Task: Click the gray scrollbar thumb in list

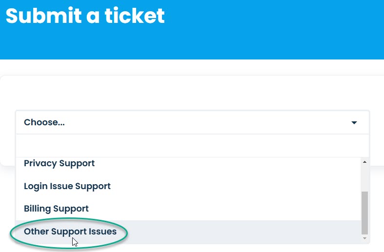Action: pos(364,213)
